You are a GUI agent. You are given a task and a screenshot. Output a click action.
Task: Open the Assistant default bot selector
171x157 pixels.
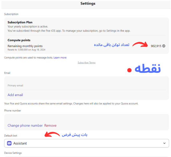pyautogui.click(x=87, y=143)
